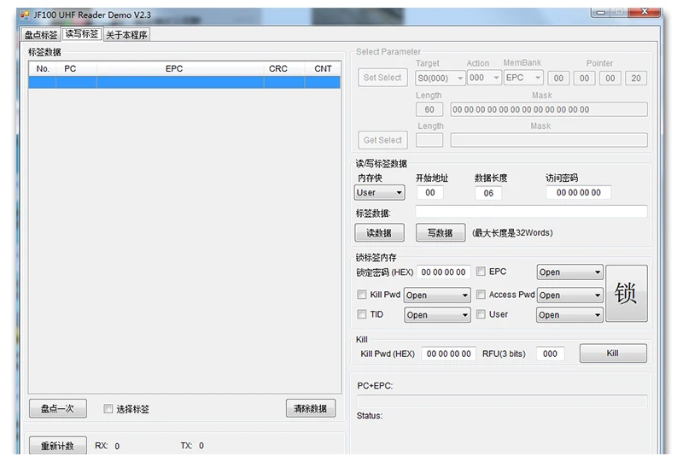Screen dimensions: 683x456
Task: Toggle the Access Pwd checkbox
Action: click(x=481, y=295)
